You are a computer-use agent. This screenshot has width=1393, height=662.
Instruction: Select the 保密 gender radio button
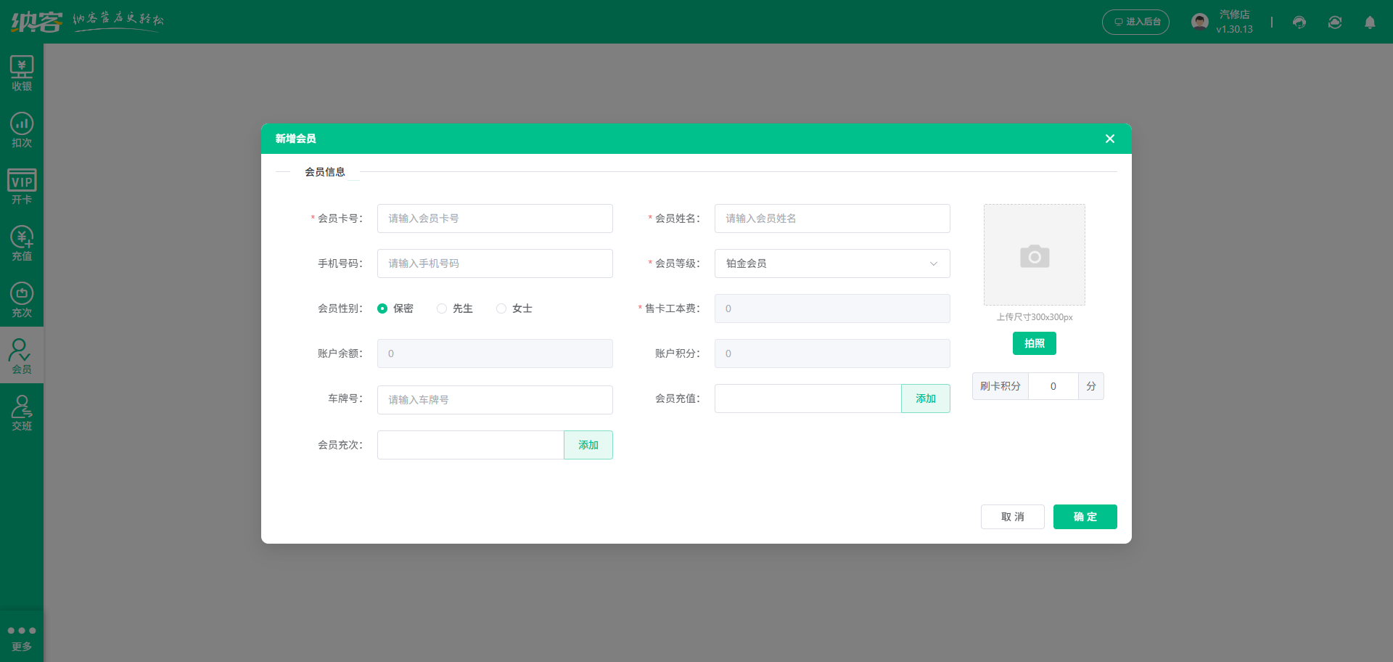coord(382,308)
